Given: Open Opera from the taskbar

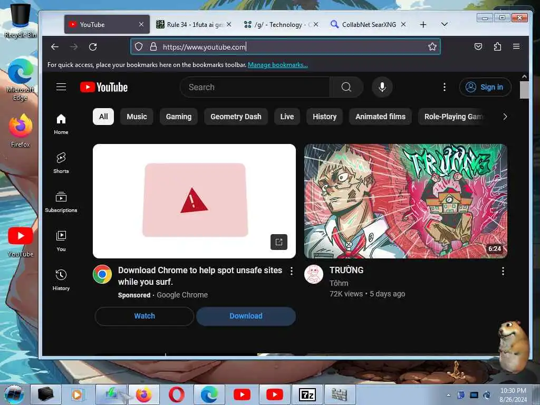Looking at the screenshot, I should tap(176, 394).
